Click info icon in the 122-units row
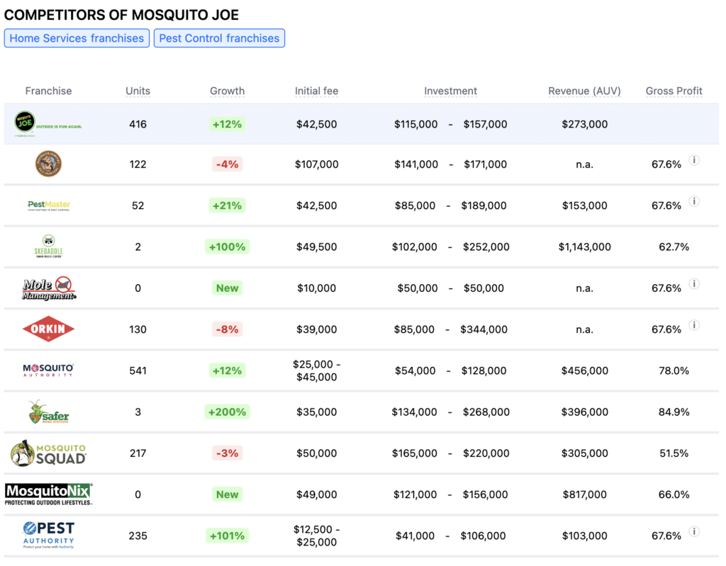The image size is (726, 566). pos(694,160)
